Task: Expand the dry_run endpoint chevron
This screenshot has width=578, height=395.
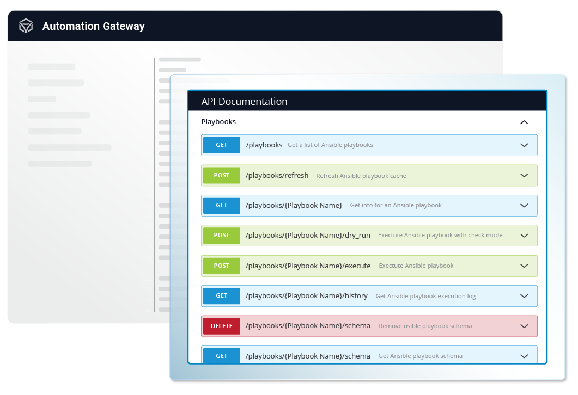Action: (x=524, y=236)
